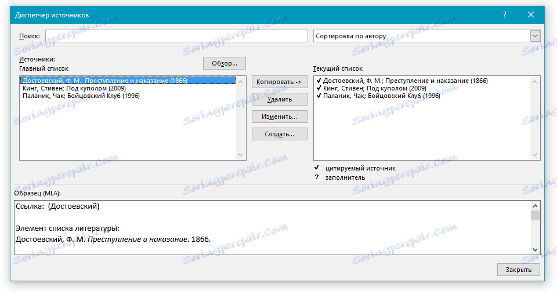Click the help question mark icon
The image size is (557, 294).
[x=504, y=15]
